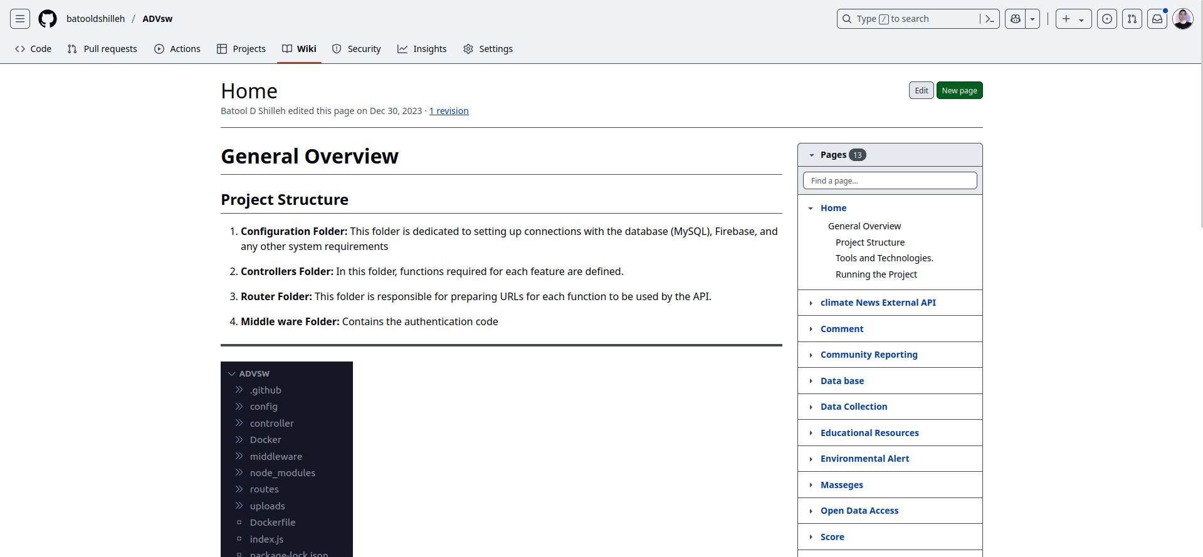Open the issues icon in header

(x=1107, y=19)
